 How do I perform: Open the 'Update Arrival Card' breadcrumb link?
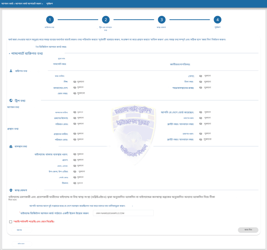(x=28, y=4)
